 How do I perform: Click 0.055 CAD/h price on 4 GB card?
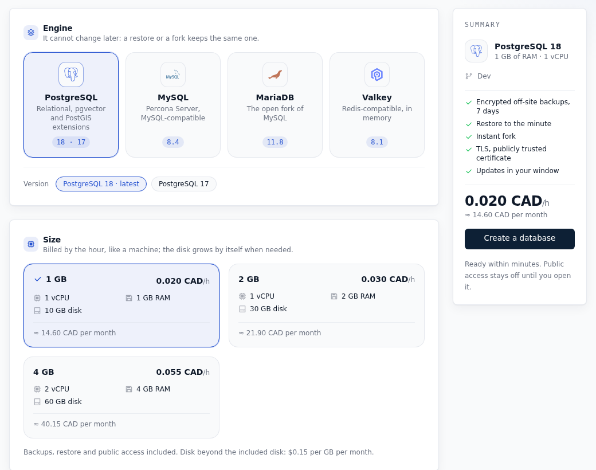click(183, 372)
